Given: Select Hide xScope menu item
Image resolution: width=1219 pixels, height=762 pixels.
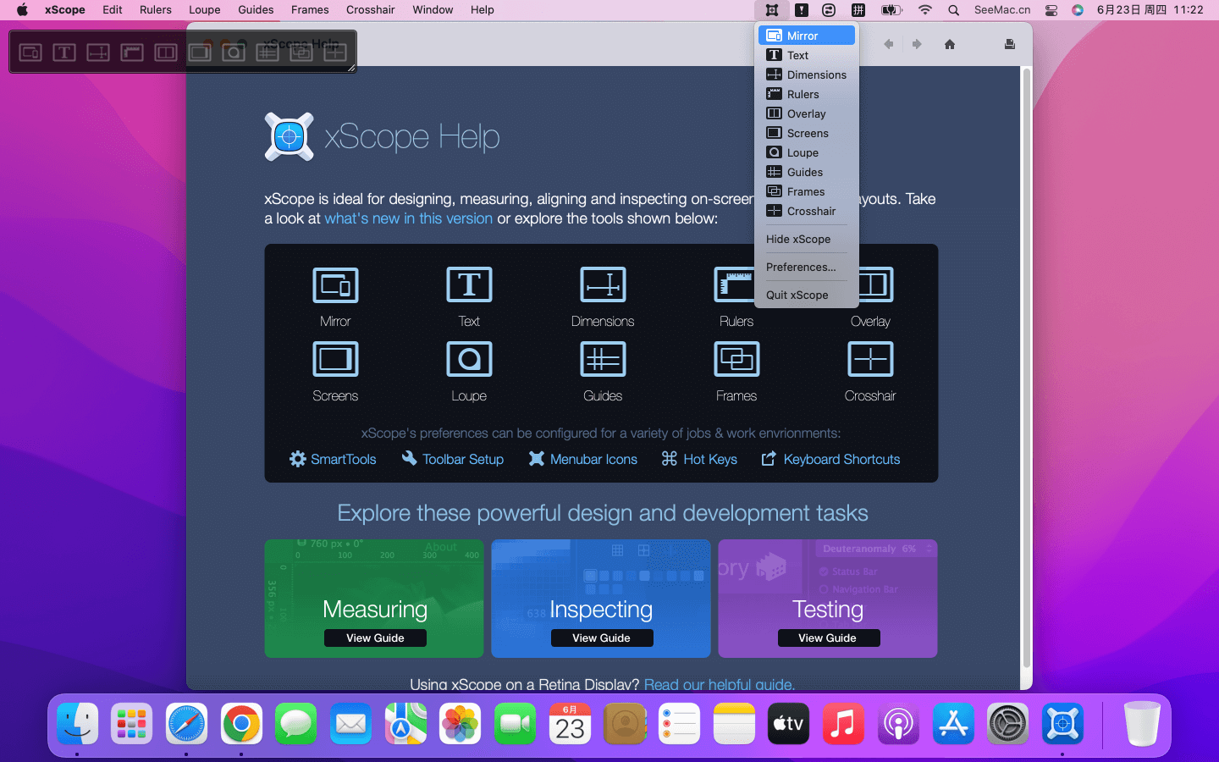Looking at the screenshot, I should (807, 239).
